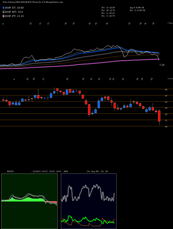Click the 'Avg V: 0.001 M' value

(137, 8)
